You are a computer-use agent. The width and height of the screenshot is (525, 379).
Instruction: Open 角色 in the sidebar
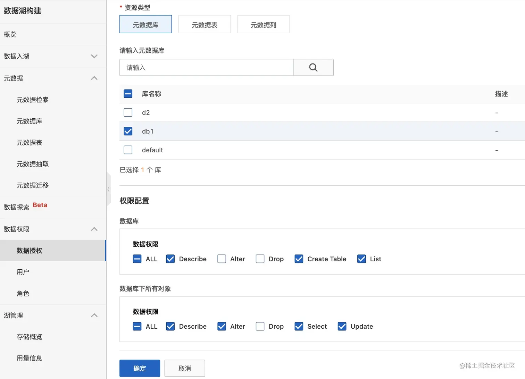[x=53, y=294]
